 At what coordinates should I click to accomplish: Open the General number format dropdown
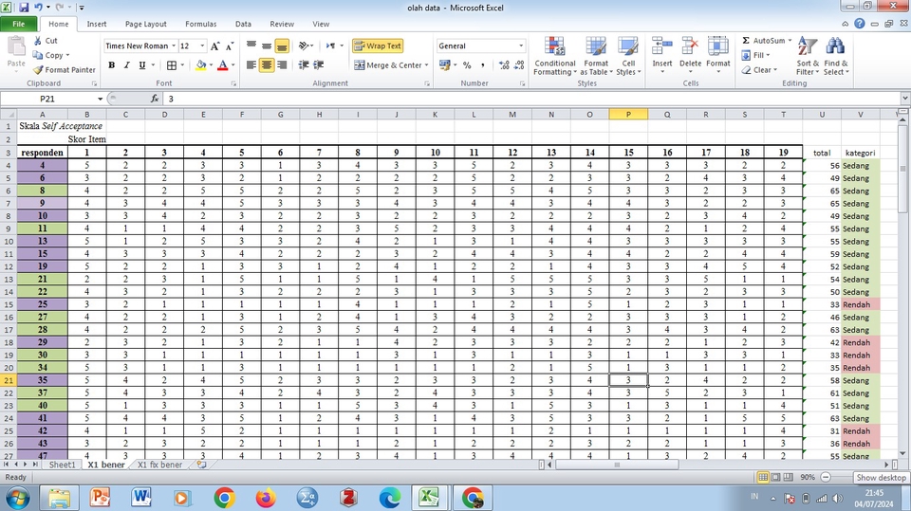pyautogui.click(x=521, y=46)
